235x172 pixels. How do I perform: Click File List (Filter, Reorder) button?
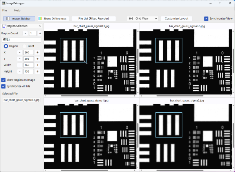click(x=94, y=18)
